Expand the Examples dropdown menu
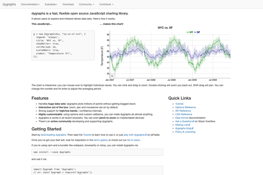The height and width of the screenshot is (175, 263). click(x=51, y=4)
